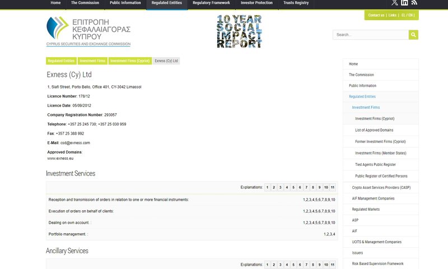
Task: Click the Cyprus Securities and Exchange Commission logo
Action: pyautogui.click(x=88, y=31)
